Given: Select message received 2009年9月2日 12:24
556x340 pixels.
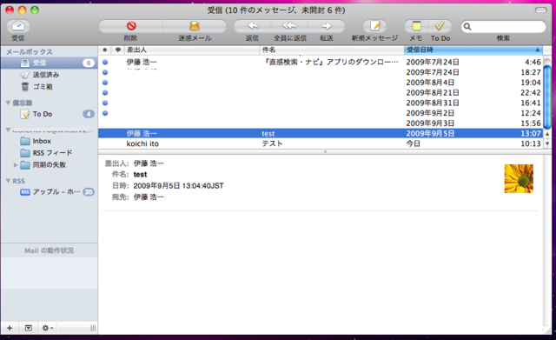Looking at the screenshot, I should point(321,113).
